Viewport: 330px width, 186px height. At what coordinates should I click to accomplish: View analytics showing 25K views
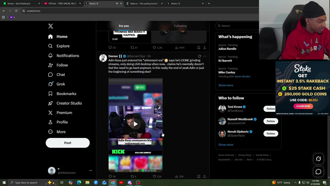[179, 176]
